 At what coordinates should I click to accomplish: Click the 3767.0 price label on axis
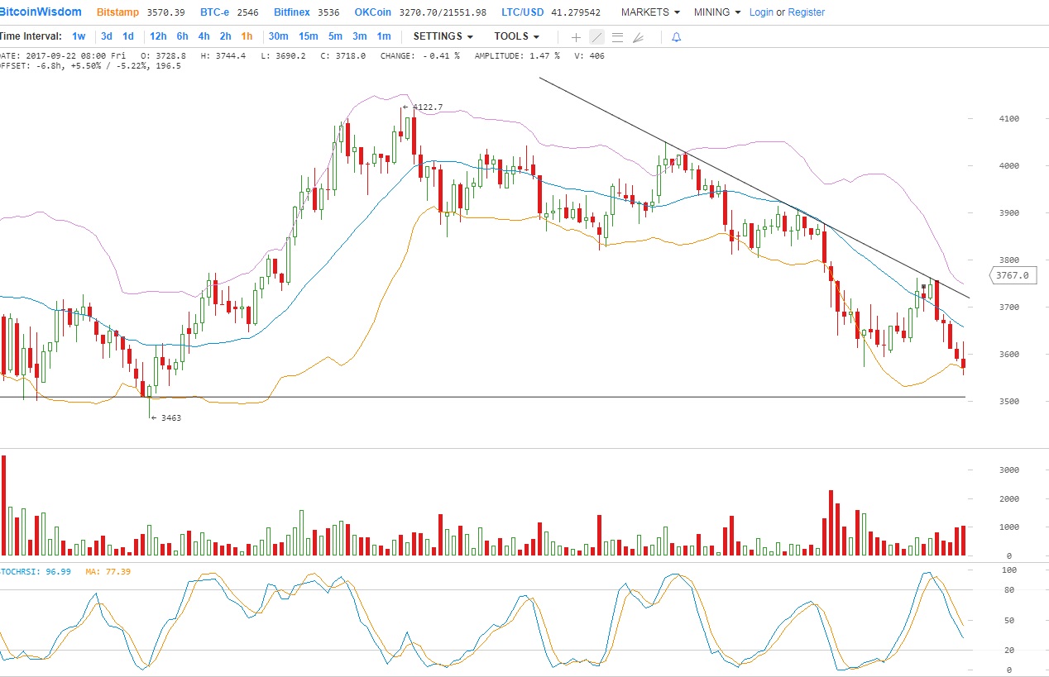click(x=1013, y=275)
